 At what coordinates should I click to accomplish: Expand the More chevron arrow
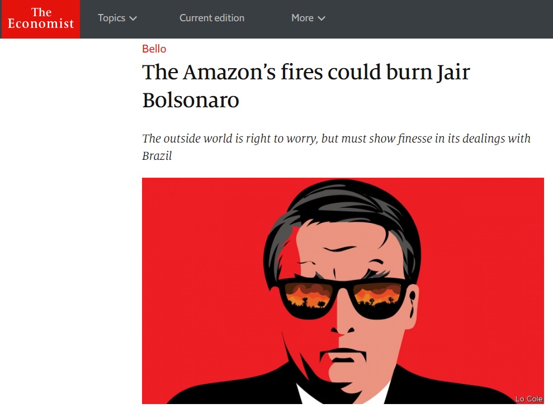pos(322,18)
